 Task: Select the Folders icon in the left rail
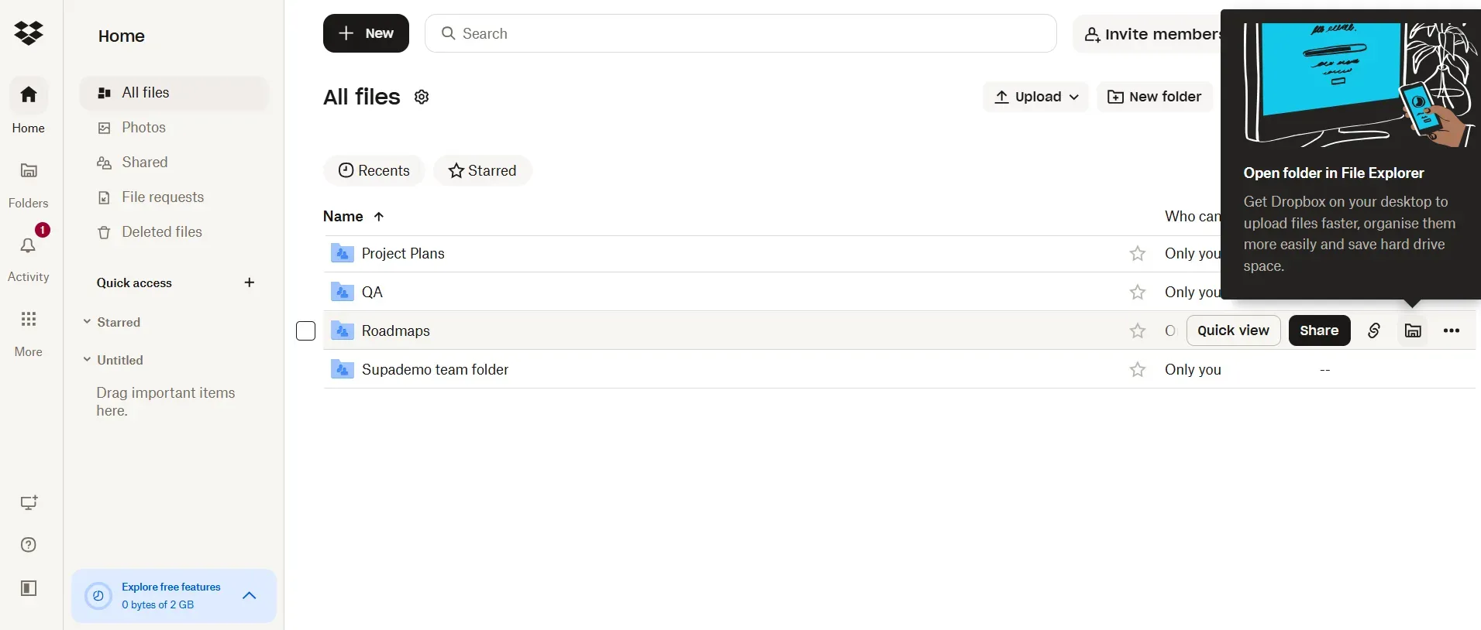(x=29, y=170)
